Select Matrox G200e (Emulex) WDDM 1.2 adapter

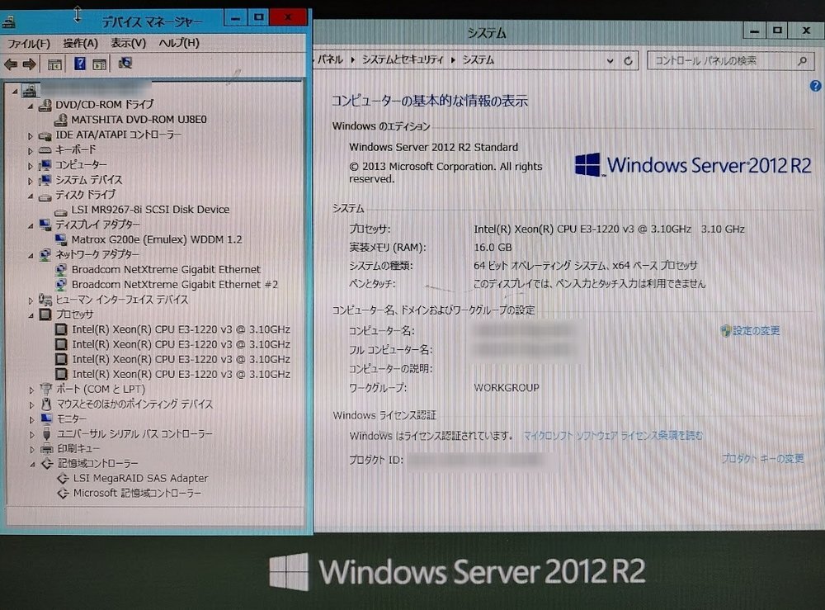[157, 239]
